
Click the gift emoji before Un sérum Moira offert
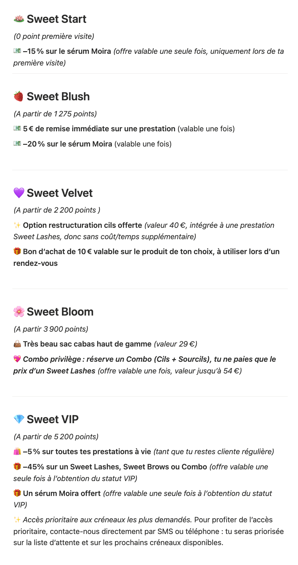[x=17, y=493]
